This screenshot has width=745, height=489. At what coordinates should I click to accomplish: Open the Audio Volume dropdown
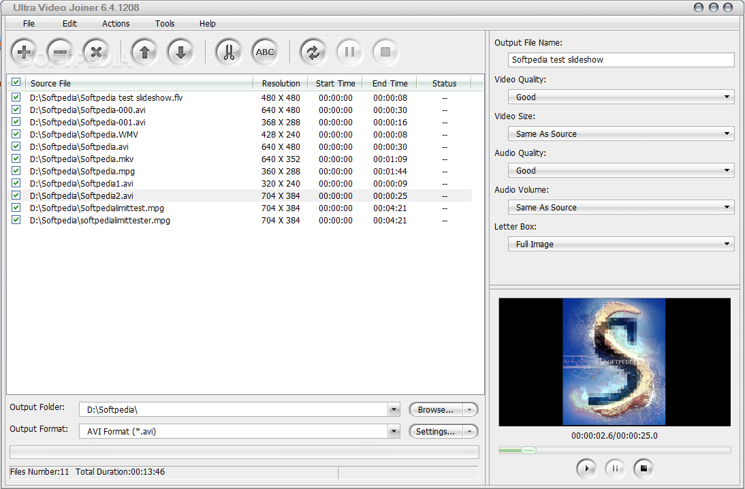(x=621, y=207)
